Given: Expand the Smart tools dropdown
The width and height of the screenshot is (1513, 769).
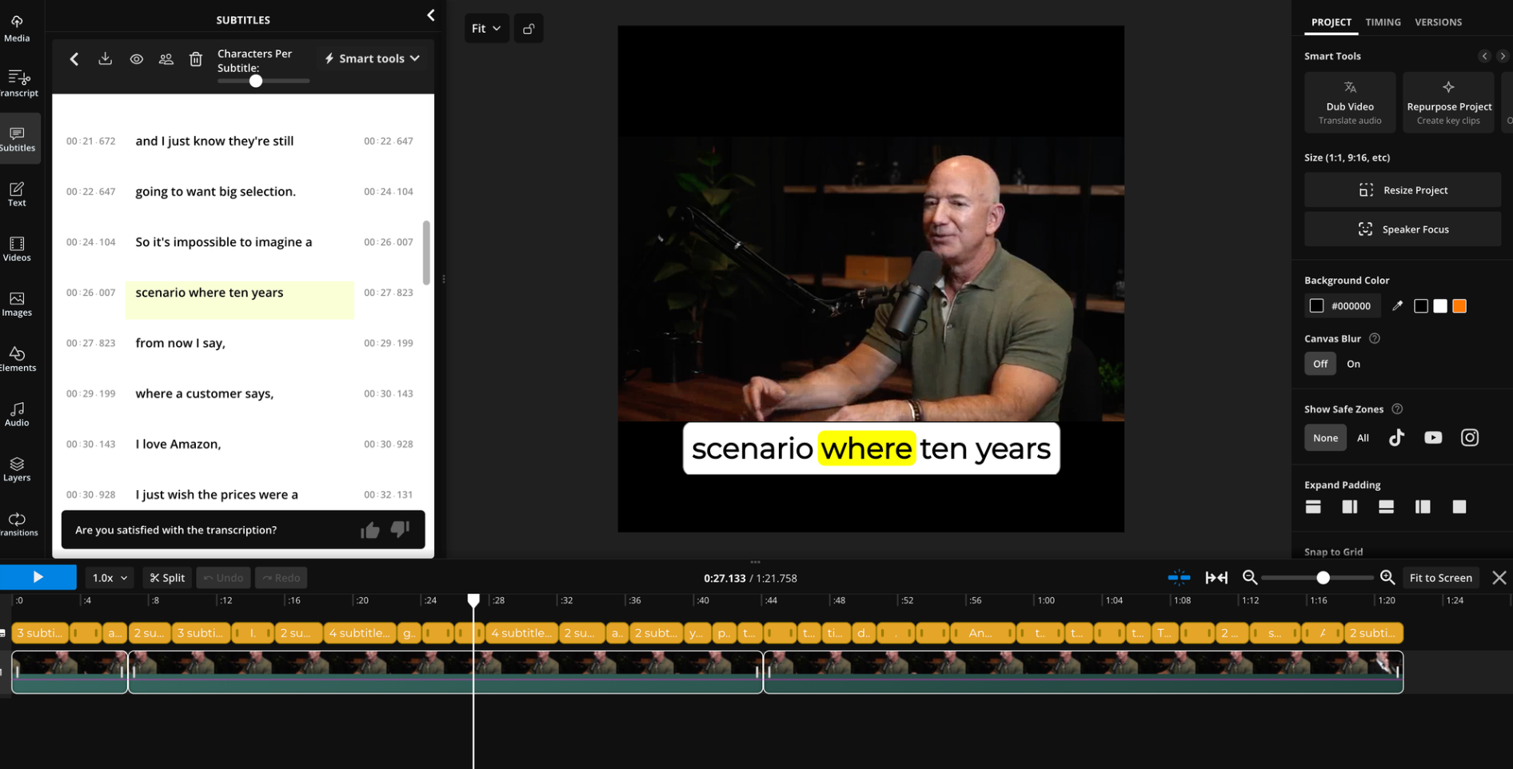Looking at the screenshot, I should tap(372, 58).
